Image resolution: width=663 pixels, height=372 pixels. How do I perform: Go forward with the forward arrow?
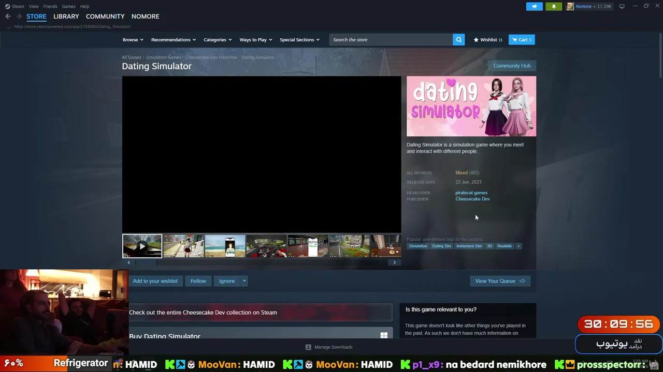pos(19,17)
